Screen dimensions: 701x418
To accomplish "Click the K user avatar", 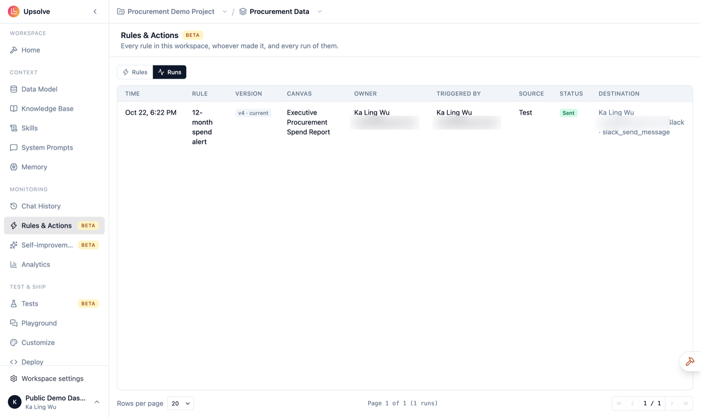I will [x=14, y=402].
